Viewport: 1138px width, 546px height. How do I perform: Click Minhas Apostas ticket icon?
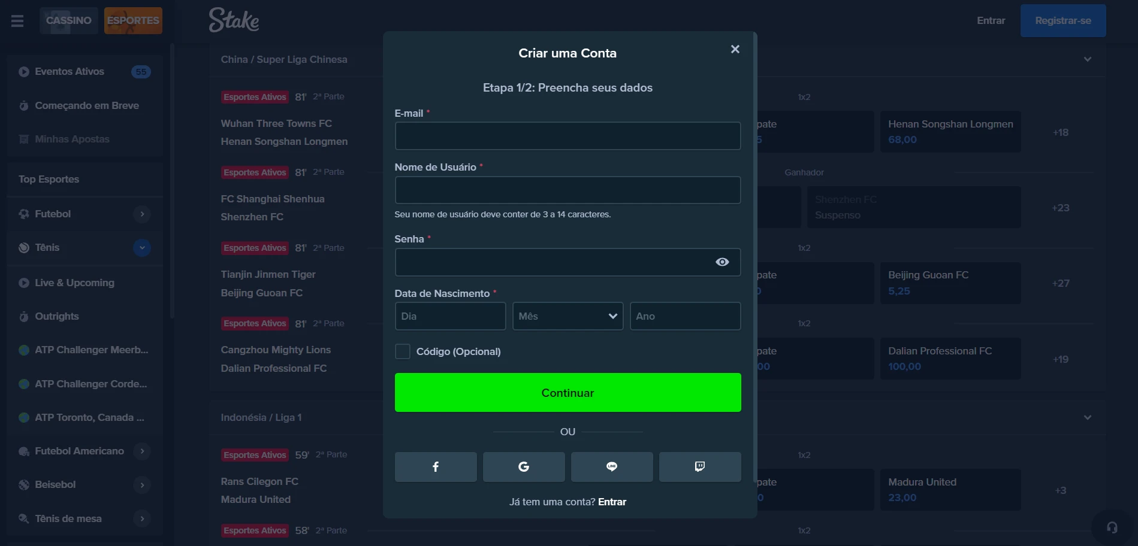[24, 139]
